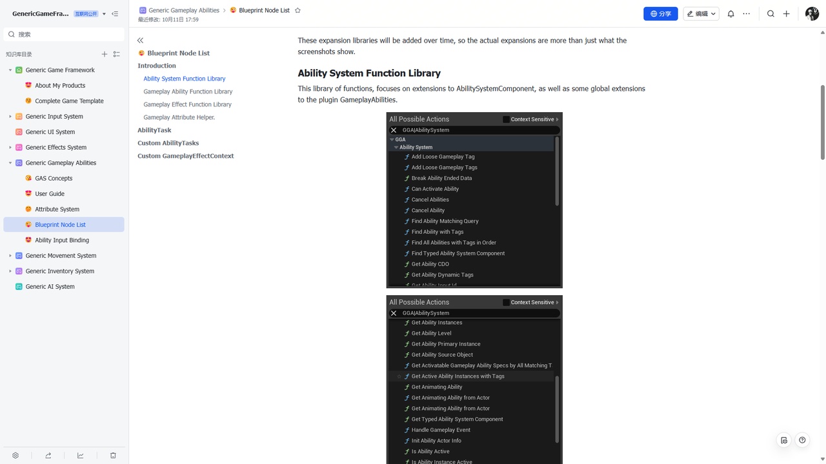This screenshot has height=464, width=826.
Task: Collapse the left sidebar panel
Action: [x=115, y=14]
